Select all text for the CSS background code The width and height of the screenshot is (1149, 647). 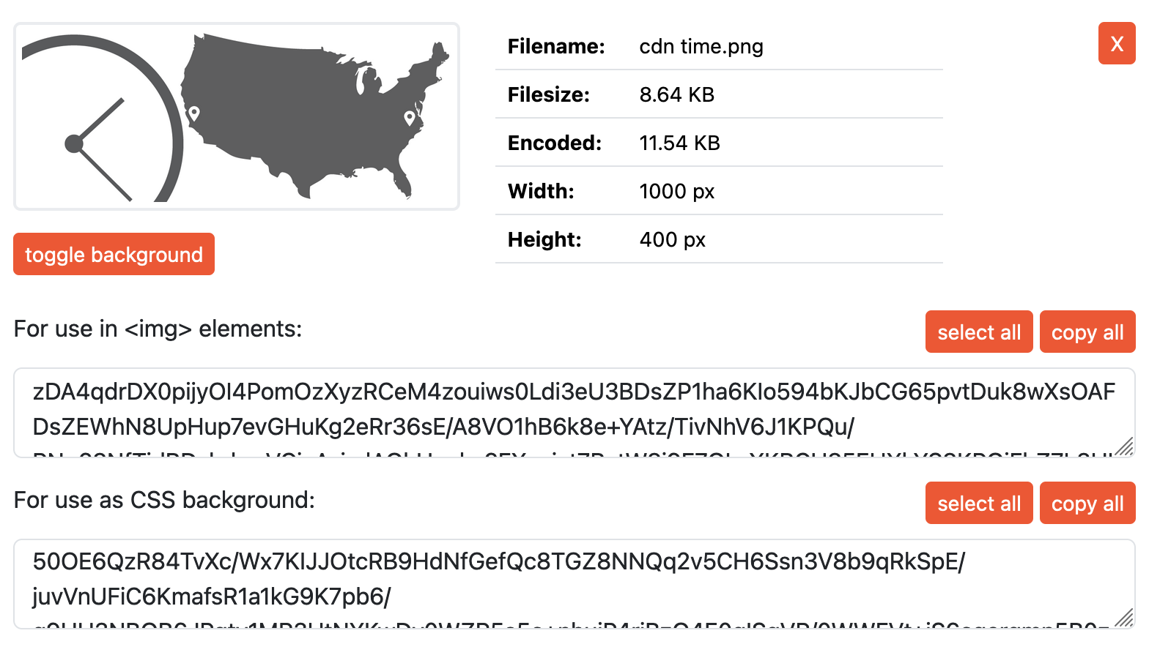(979, 503)
